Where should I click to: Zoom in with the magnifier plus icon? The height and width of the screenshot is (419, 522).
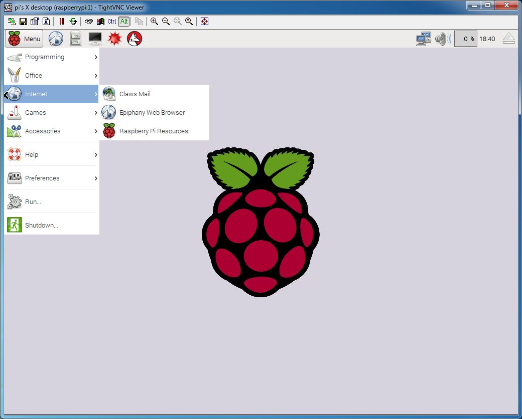coord(154,22)
